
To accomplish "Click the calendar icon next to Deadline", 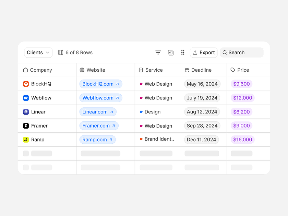I will (187, 70).
